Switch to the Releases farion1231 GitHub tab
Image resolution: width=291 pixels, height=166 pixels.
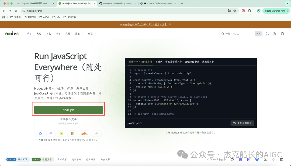tap(118, 3)
